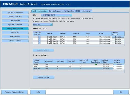The image size is (130, 95).
Task: Click the green boot device checkmark for Raid0
Action: tap(96, 65)
